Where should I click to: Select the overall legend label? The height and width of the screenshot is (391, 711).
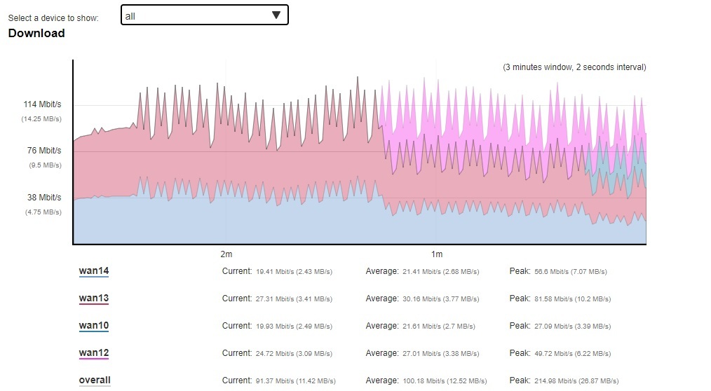pos(95,380)
